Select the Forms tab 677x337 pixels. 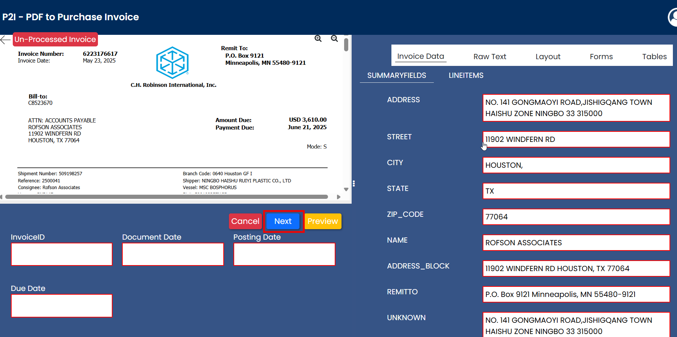point(601,57)
